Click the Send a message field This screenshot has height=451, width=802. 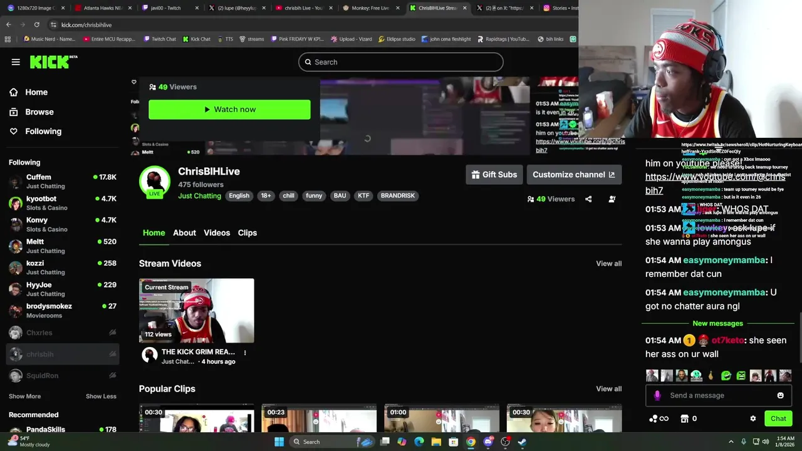718,396
